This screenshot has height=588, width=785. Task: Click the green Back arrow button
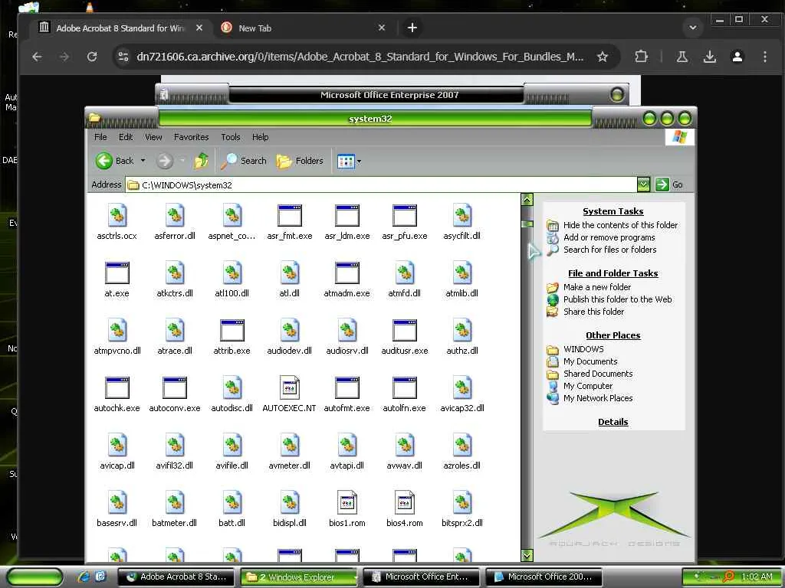tap(104, 161)
